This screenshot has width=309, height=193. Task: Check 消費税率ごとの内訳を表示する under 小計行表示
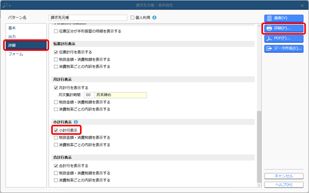pyautogui.click(x=56, y=145)
